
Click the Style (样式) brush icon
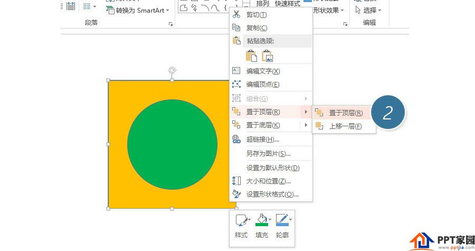click(242, 220)
